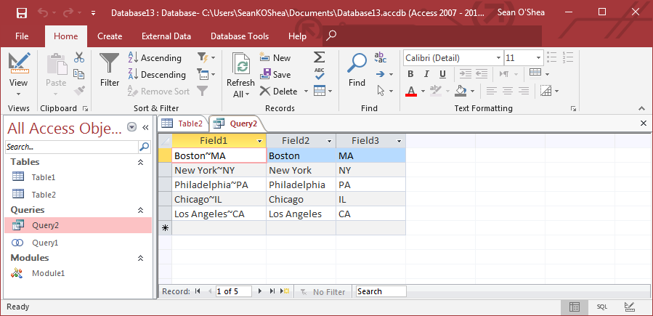
Task: Toggle Italic formatting
Action: tap(426, 74)
